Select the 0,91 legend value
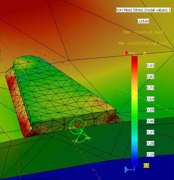This screenshot has height=180, width=174. click(x=150, y=65)
